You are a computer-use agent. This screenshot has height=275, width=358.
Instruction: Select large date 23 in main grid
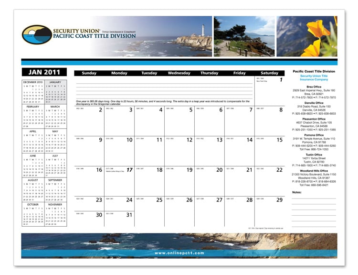(x=99, y=200)
